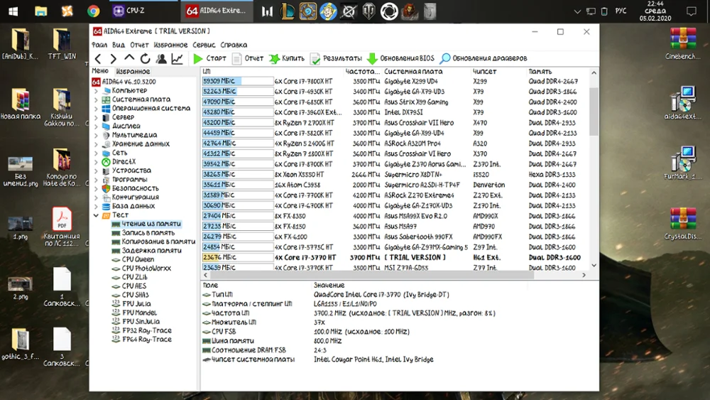Open the Сервис menu
The width and height of the screenshot is (710, 400).
tap(204, 45)
